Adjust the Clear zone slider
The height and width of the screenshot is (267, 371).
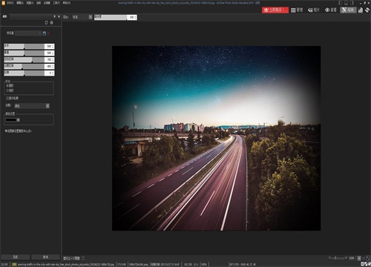[24, 59]
